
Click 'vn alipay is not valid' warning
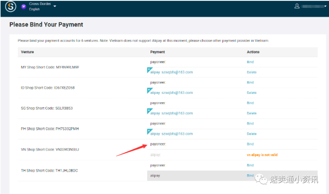coord(262,155)
